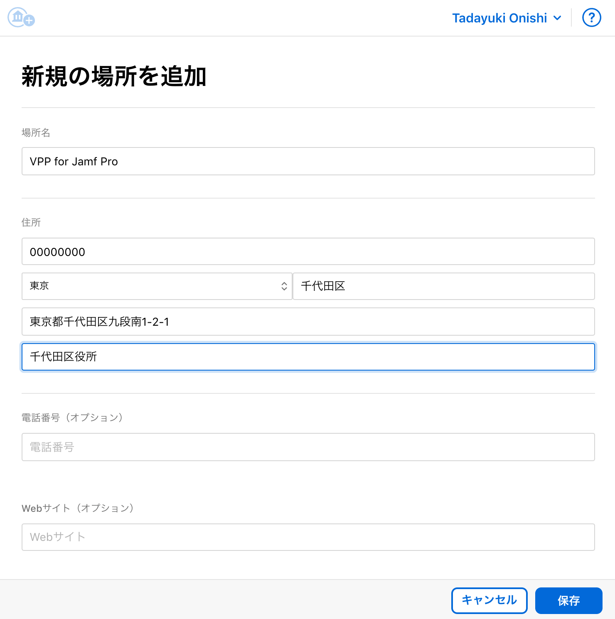The width and height of the screenshot is (615, 619).
Task: Click the add location building icon
Action: pos(21,17)
